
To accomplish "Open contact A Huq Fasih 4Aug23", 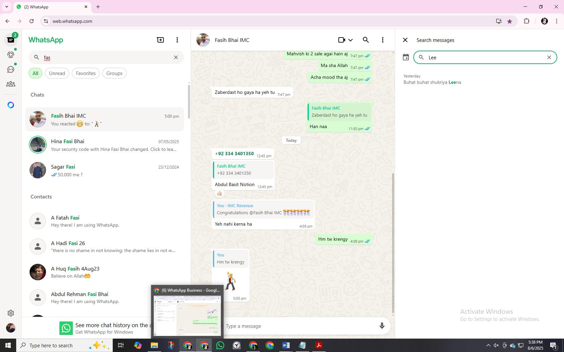I will (104, 272).
